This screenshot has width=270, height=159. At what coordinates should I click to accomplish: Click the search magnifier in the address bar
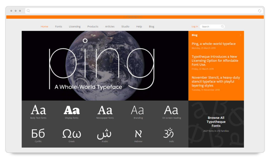[x=28, y=11]
